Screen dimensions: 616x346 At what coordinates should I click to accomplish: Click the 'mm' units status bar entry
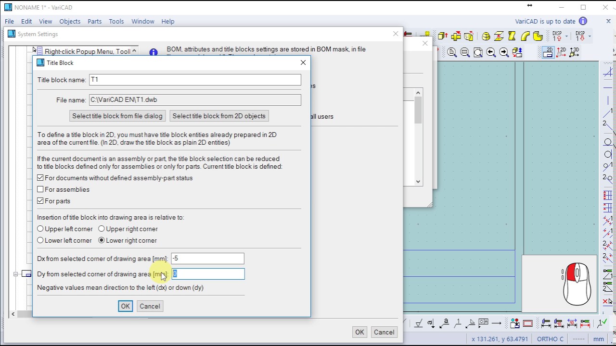click(598, 339)
